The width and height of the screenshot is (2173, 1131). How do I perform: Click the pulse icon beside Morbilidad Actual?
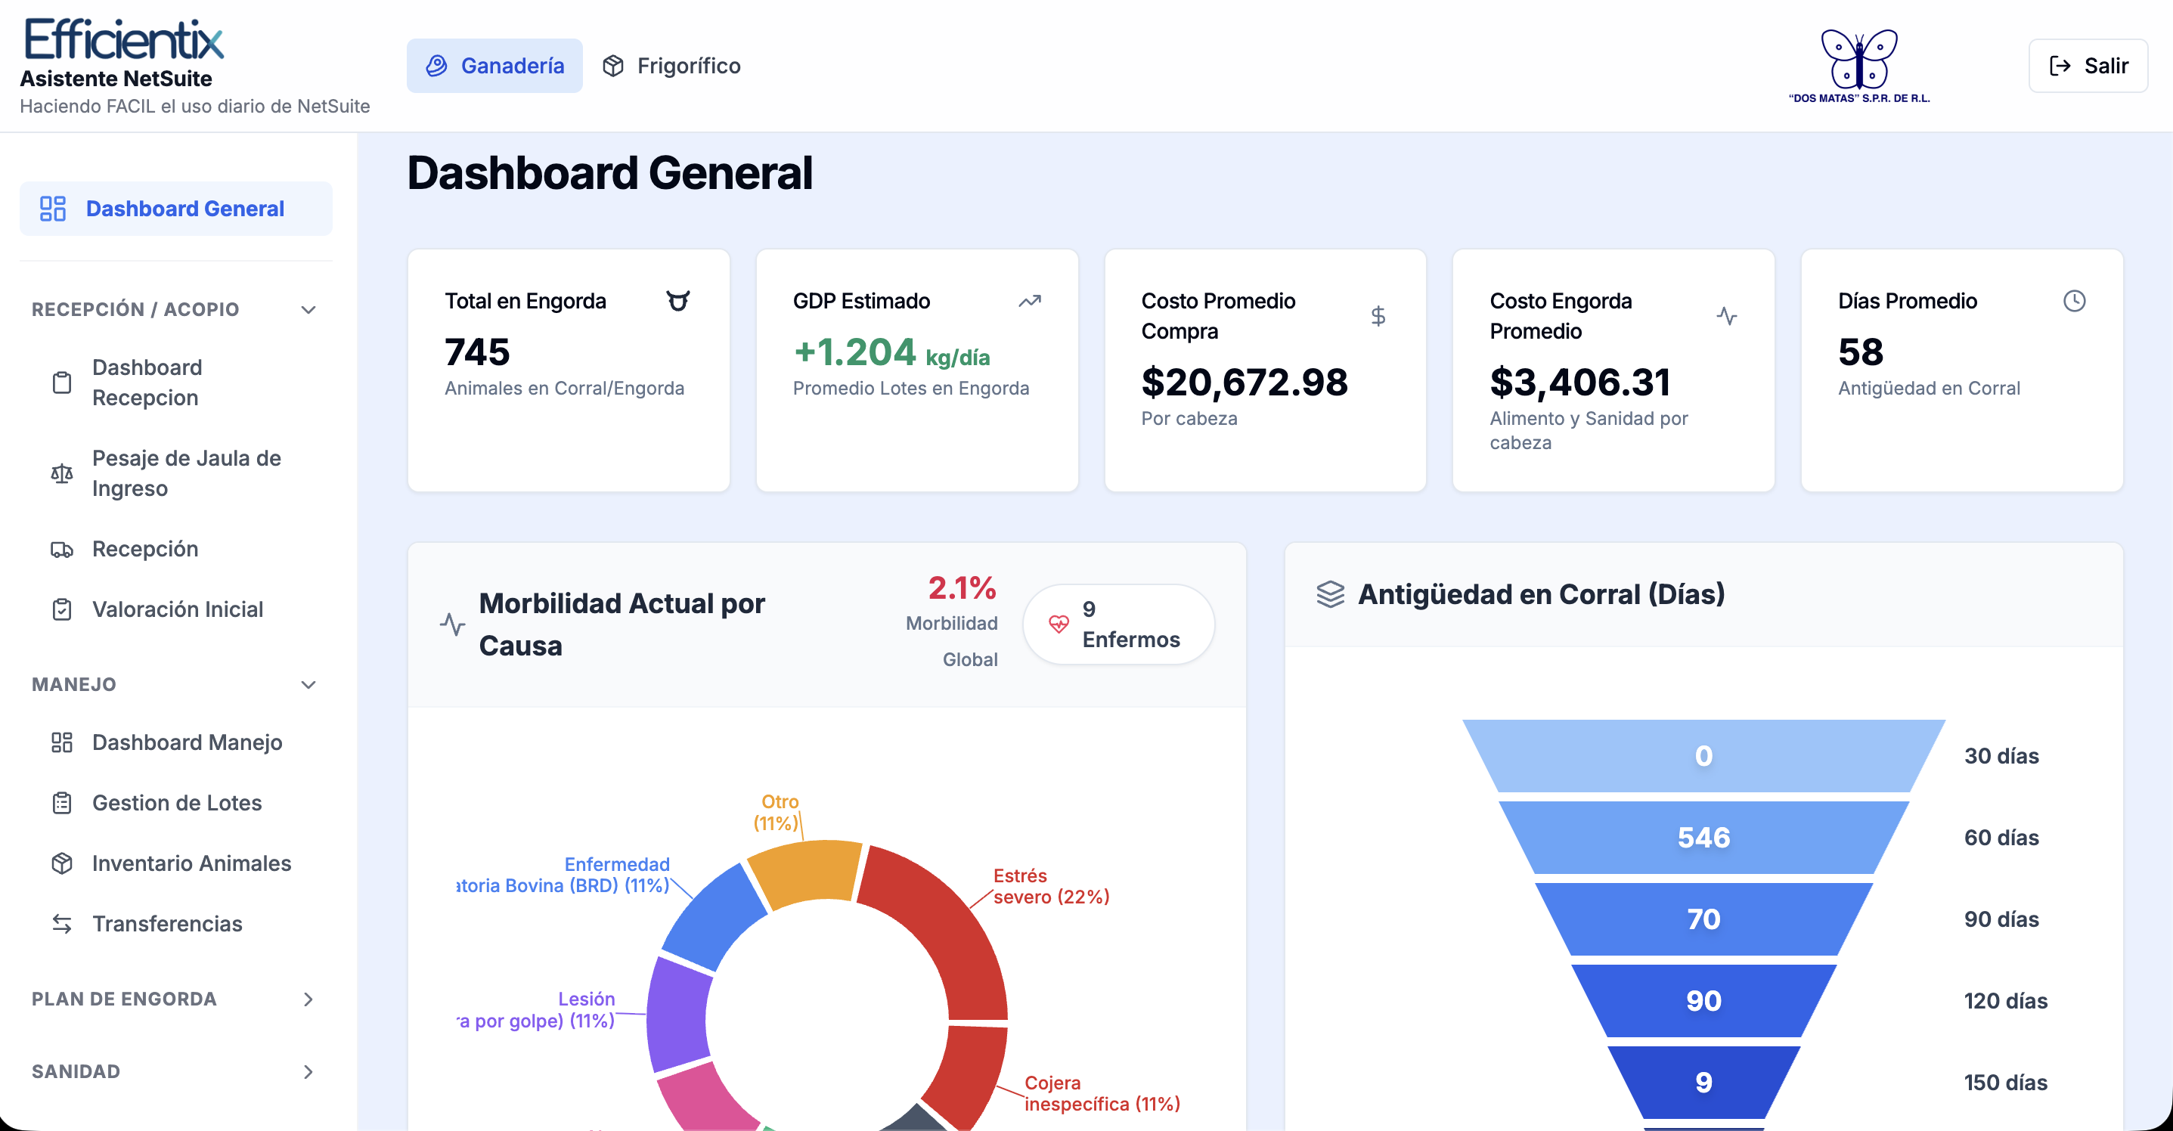click(453, 625)
